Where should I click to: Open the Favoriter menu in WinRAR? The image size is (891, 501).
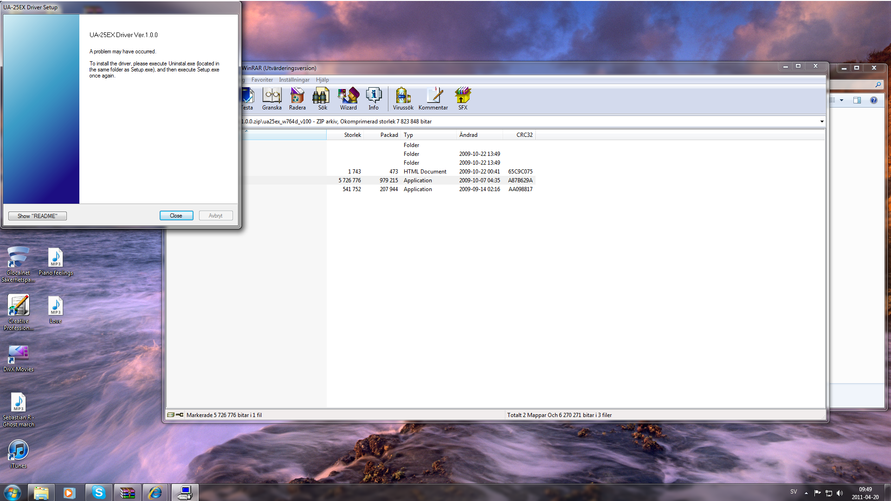262,80
